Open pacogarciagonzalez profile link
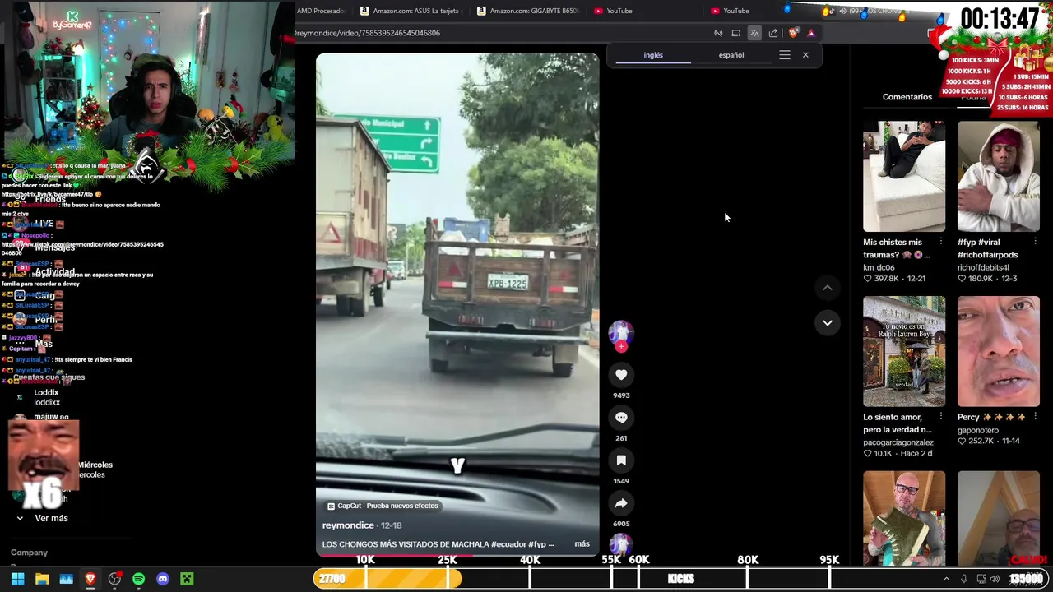 [x=898, y=442]
